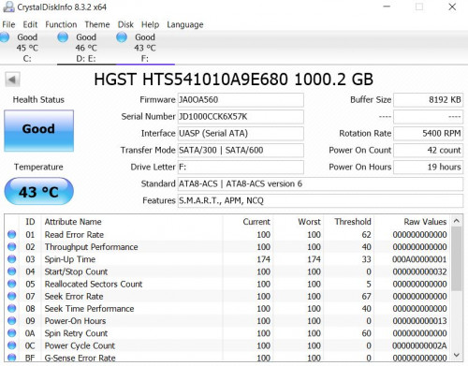Click the status orb for Throughput Performance
The width and height of the screenshot is (468, 366).
[x=12, y=247]
